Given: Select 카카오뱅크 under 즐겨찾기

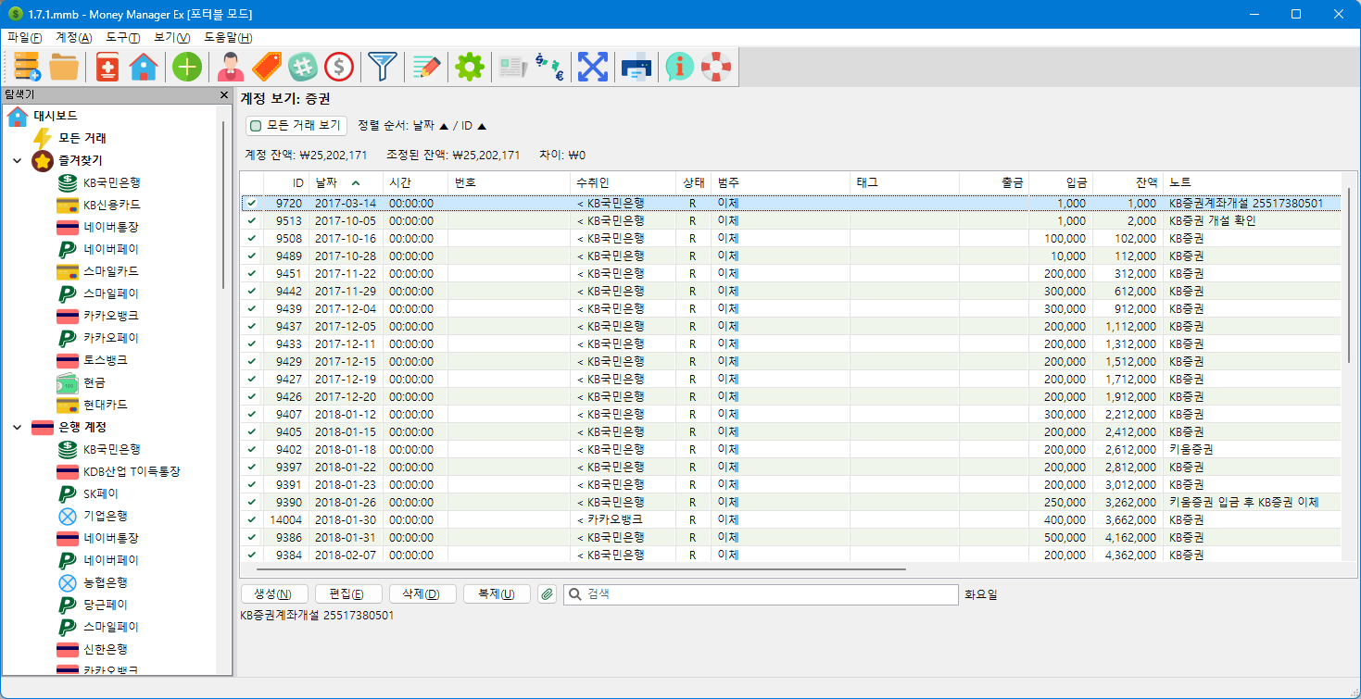Looking at the screenshot, I should [111, 316].
